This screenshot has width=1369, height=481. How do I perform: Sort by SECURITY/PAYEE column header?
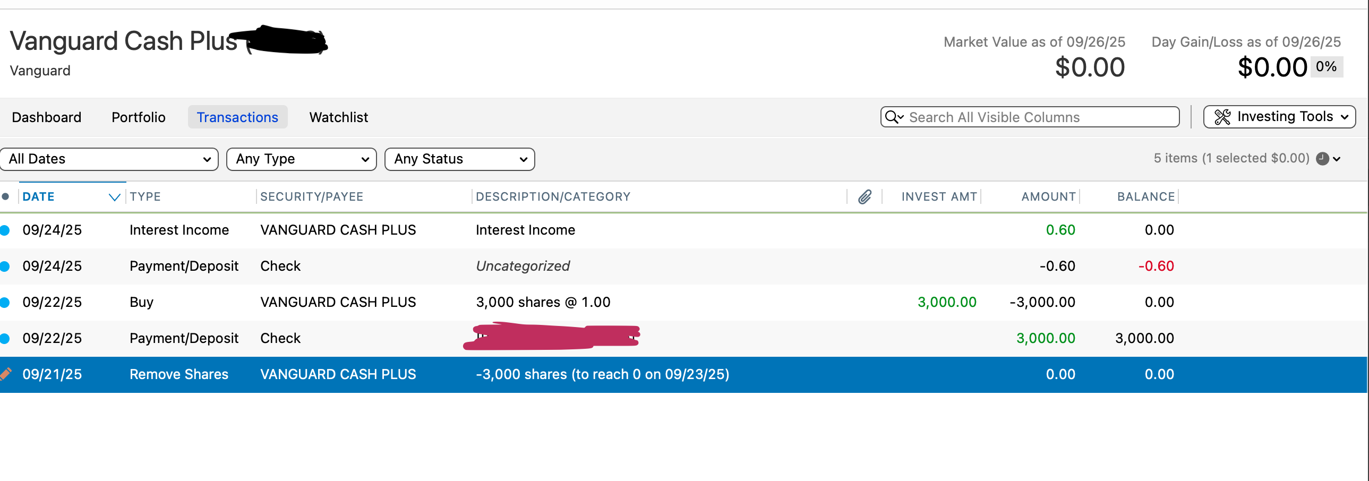click(x=311, y=196)
